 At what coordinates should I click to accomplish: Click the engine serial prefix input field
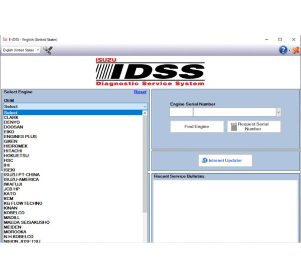pos(181,112)
